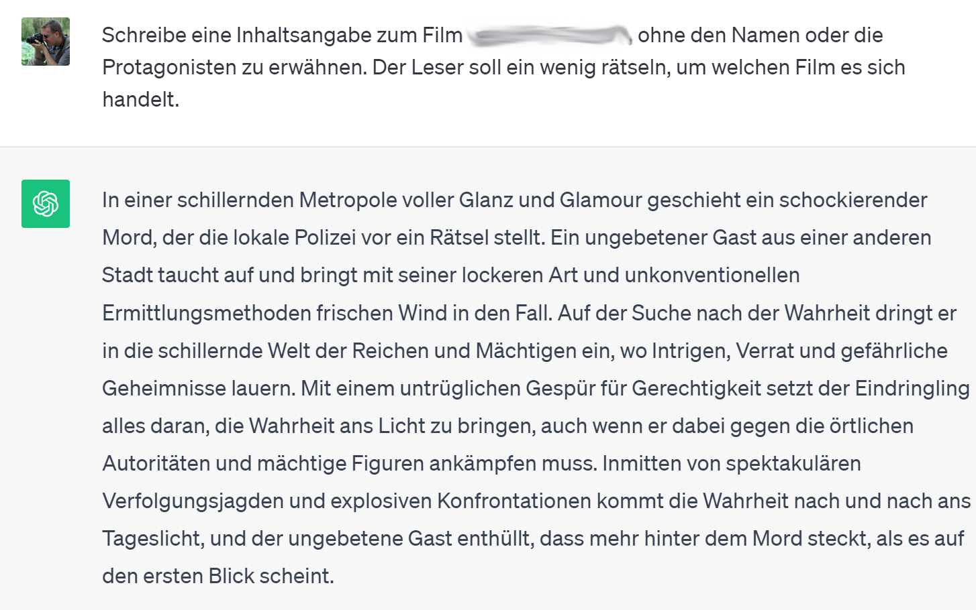The image size is (976, 610).
Task: Click the blurred film title in the prompt
Action: 549,36
